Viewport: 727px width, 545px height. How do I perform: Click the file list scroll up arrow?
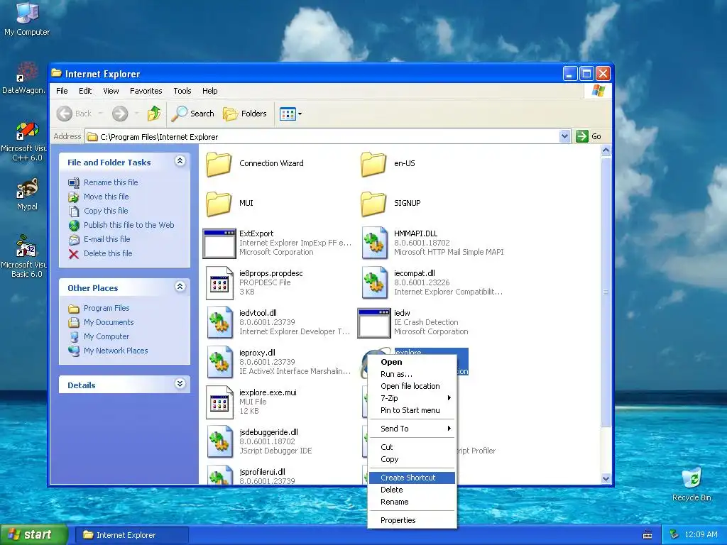point(606,150)
